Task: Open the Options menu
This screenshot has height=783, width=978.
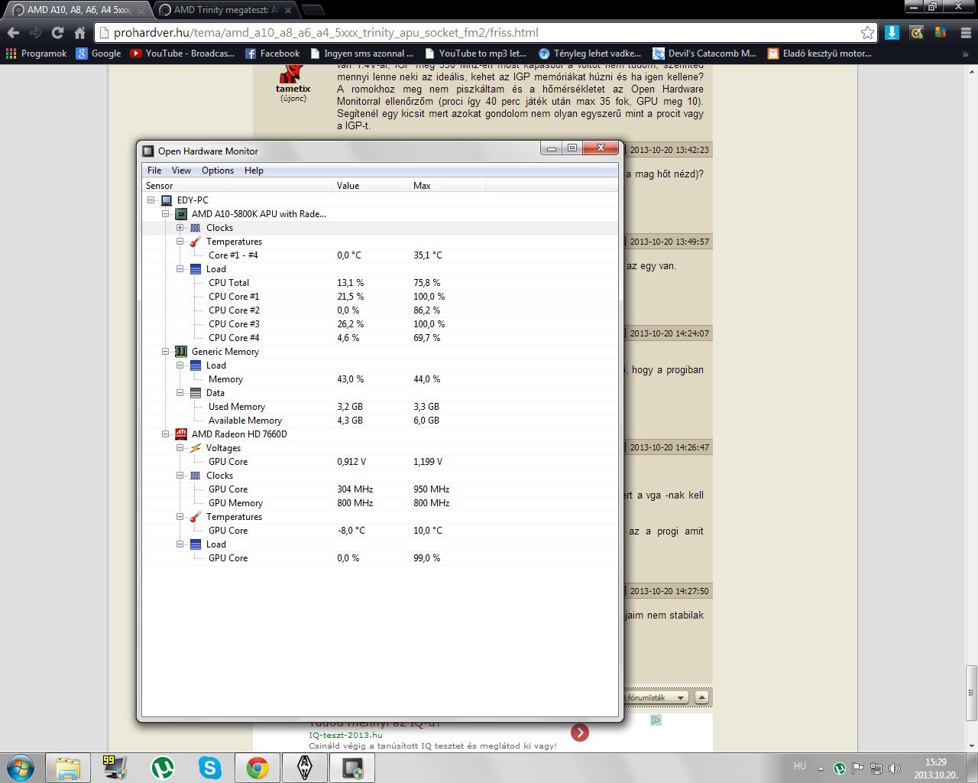Action: pos(218,171)
